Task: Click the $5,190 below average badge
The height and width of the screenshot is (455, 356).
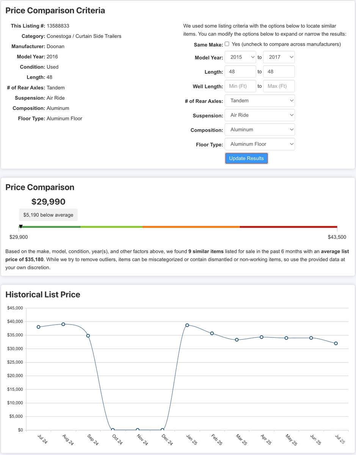Action: pyautogui.click(x=49, y=215)
